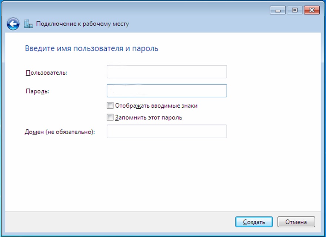Image resolution: width=326 pixels, height=237 pixels.
Task: Tick the square box for Отображать вводимые знаки
Action: (110, 106)
